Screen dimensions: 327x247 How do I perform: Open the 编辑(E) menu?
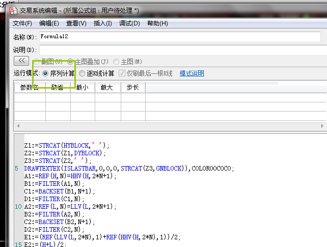(49, 23)
